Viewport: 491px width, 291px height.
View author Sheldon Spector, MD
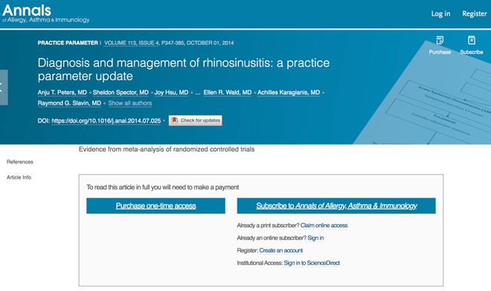121,93
